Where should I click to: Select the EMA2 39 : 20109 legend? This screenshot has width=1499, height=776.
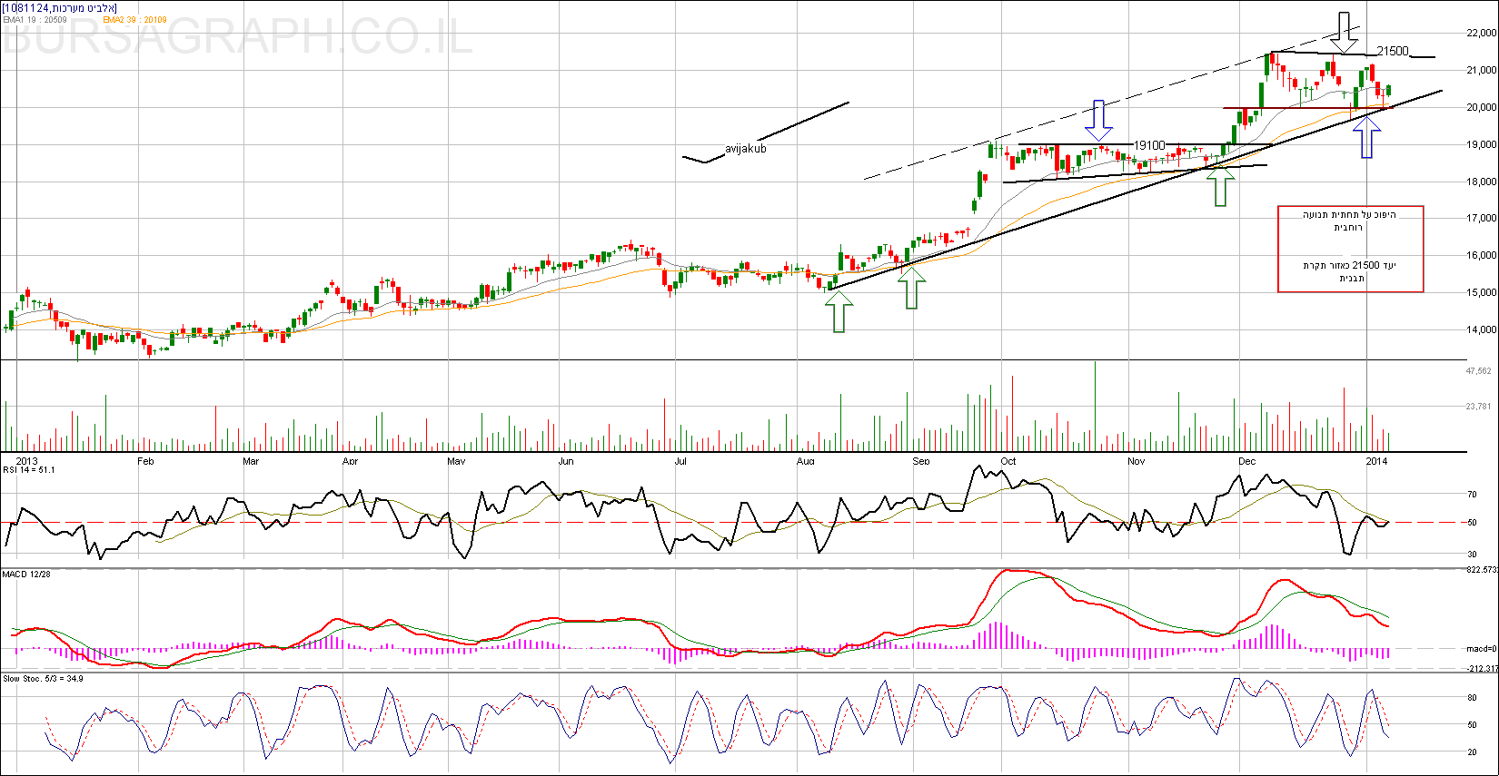[x=134, y=19]
